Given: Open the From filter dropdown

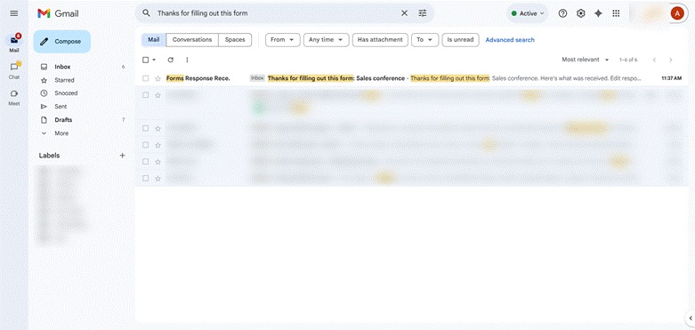Looking at the screenshot, I should (x=283, y=40).
